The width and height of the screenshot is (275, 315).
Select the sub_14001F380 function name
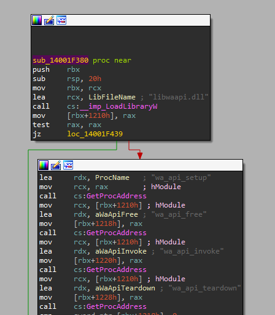(x=61, y=60)
